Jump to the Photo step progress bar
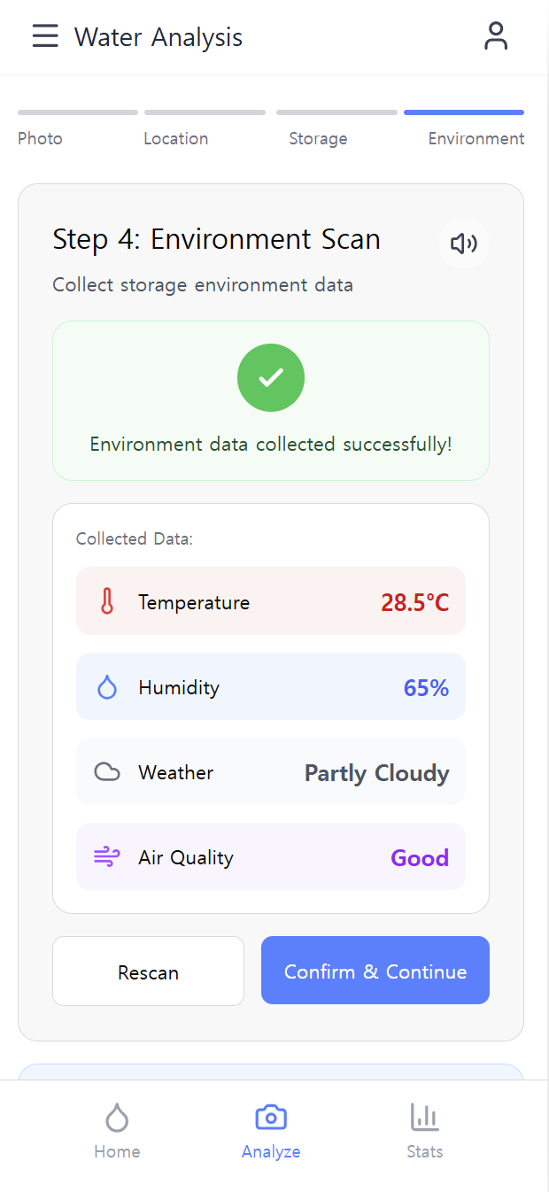This screenshot has width=549, height=1192. pyautogui.click(x=78, y=112)
